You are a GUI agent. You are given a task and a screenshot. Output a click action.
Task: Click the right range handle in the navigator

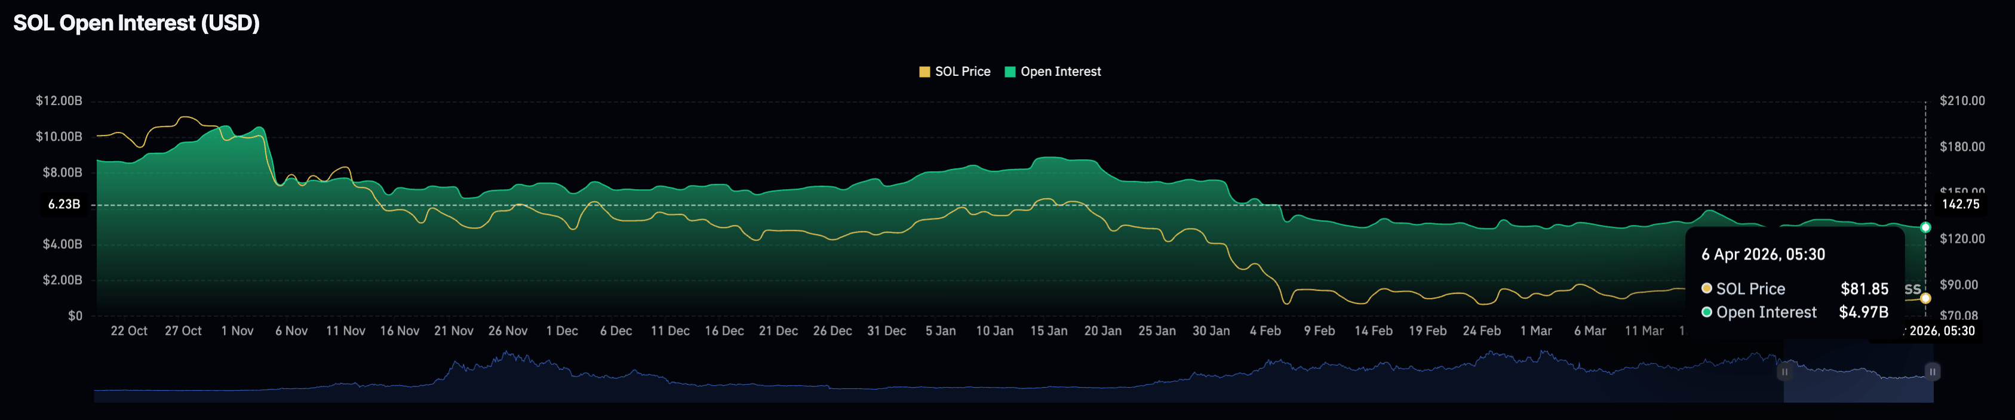click(x=1931, y=372)
